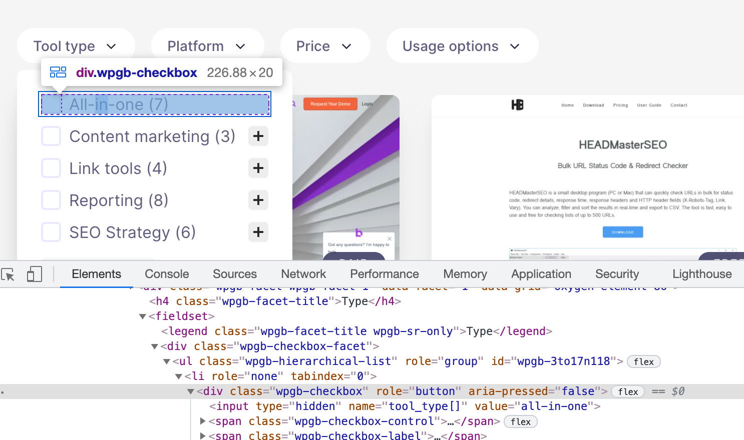Click the plus icon beside Reporting
This screenshot has width=744, height=440.
[258, 200]
